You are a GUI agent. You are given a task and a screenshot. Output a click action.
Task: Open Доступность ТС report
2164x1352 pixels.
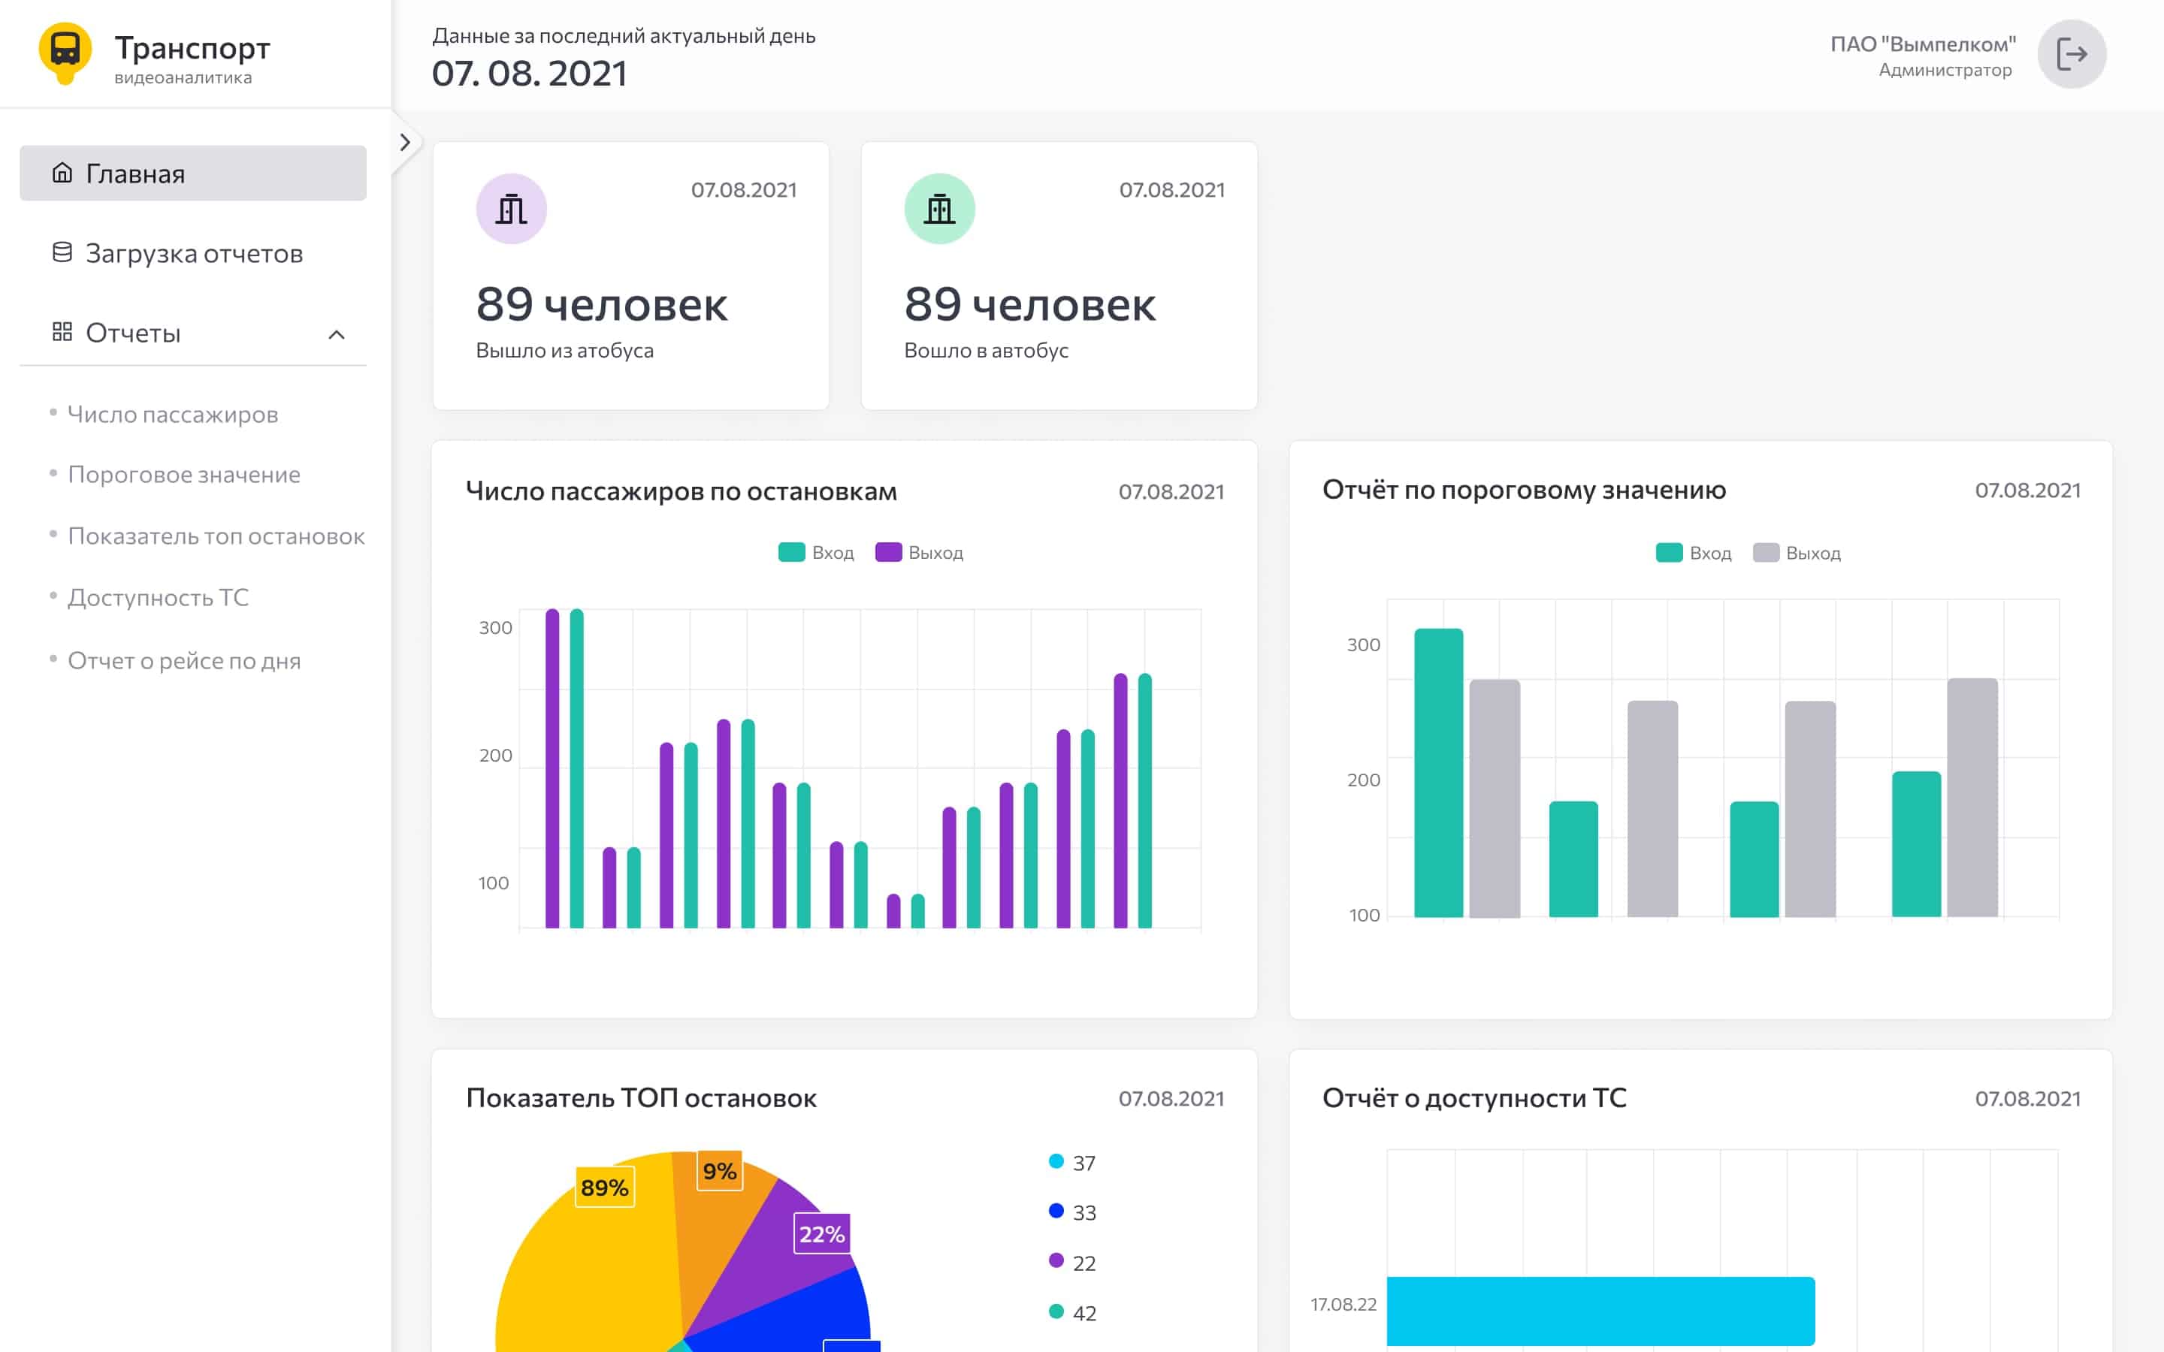tap(159, 596)
